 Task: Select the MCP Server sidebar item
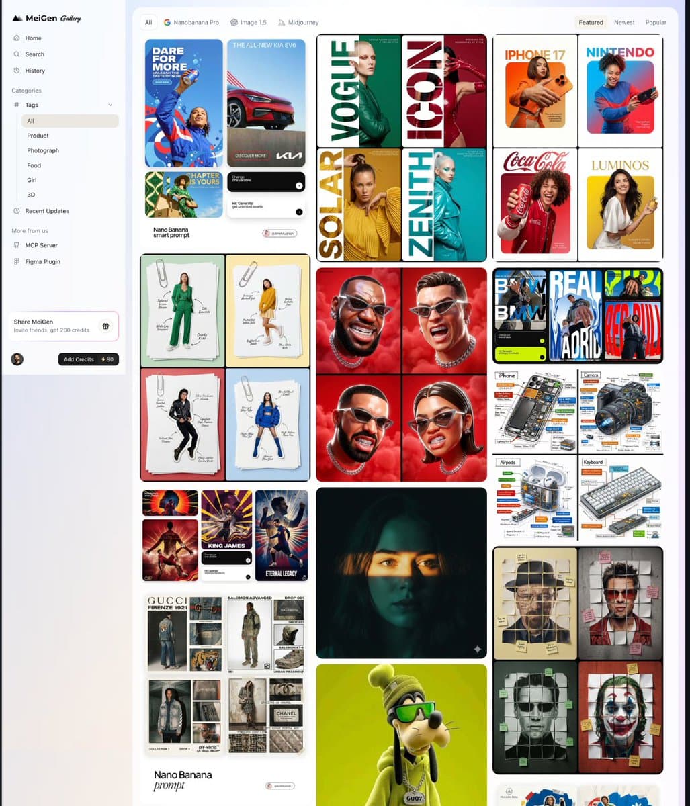[x=41, y=245]
